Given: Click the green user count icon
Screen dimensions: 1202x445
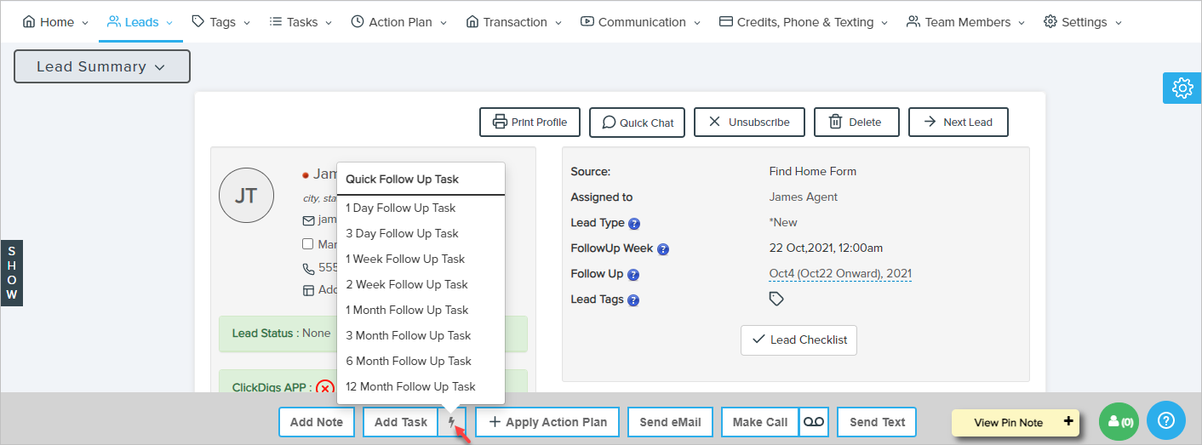Looking at the screenshot, I should point(1119,421).
